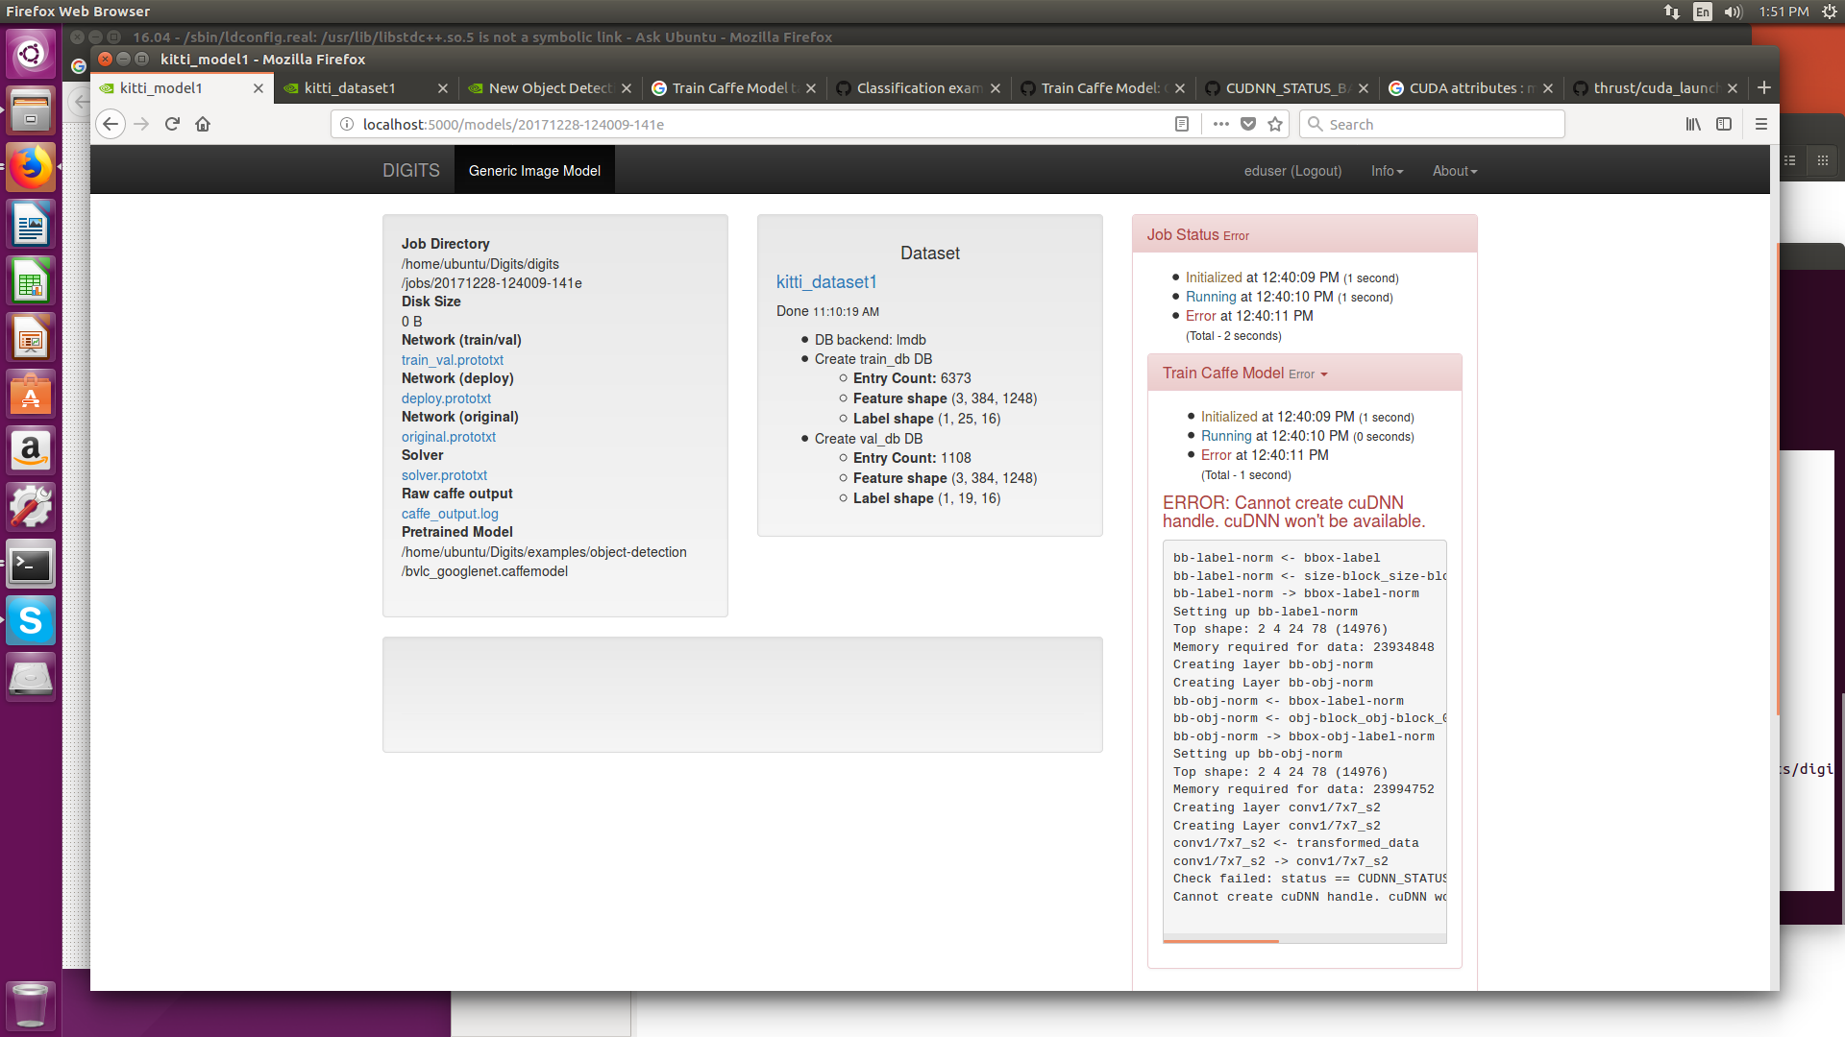Open the kitti_dataset1 dataset link
This screenshot has width=1845, height=1037.
[826, 282]
